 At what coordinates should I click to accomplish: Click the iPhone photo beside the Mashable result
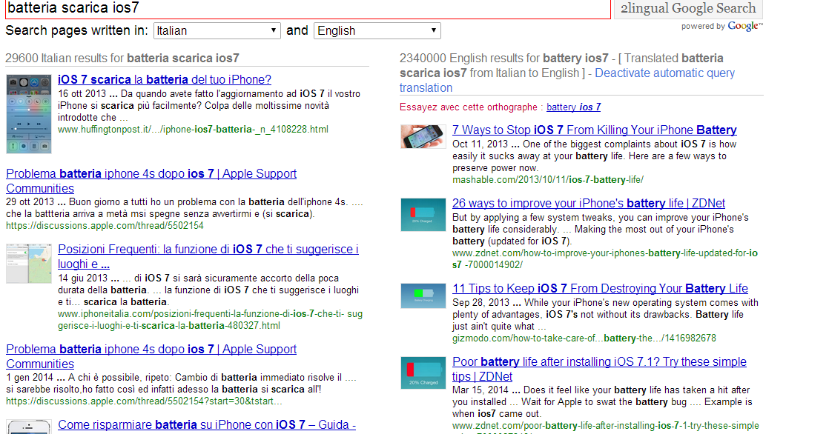[423, 137]
